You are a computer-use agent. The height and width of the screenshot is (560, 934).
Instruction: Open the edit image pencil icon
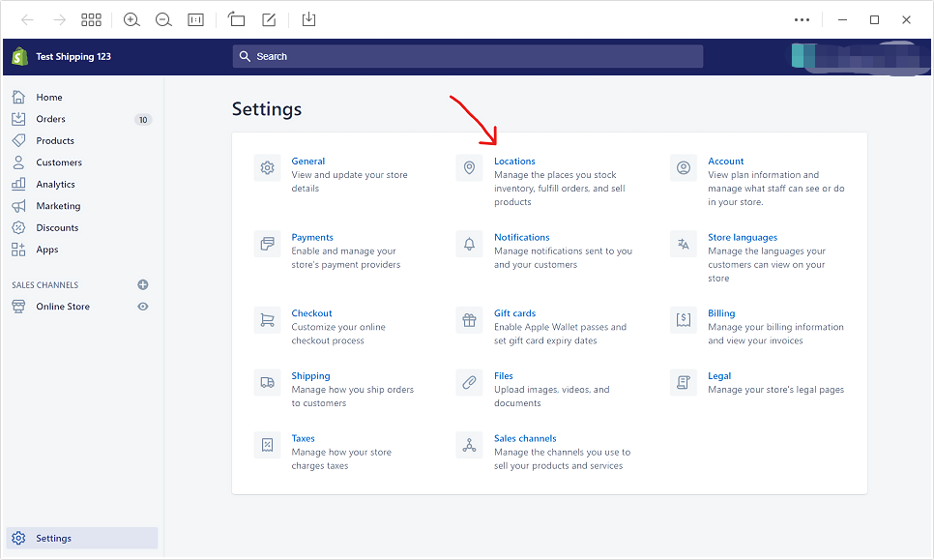(269, 19)
